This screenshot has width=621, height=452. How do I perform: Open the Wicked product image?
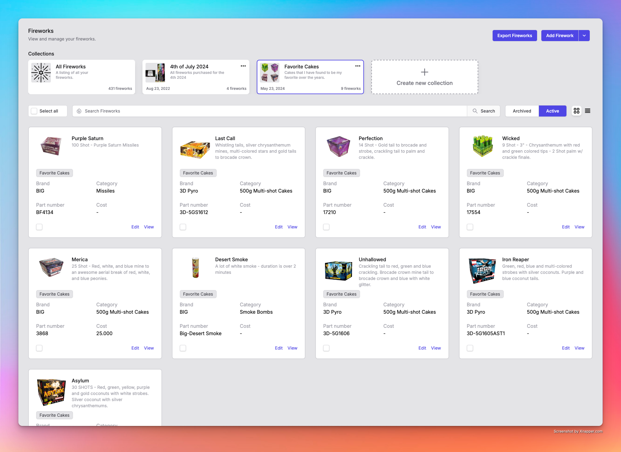483,146
